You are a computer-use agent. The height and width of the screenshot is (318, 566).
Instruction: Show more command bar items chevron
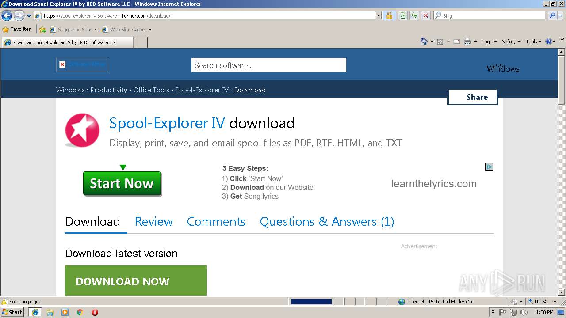pyautogui.click(x=562, y=39)
